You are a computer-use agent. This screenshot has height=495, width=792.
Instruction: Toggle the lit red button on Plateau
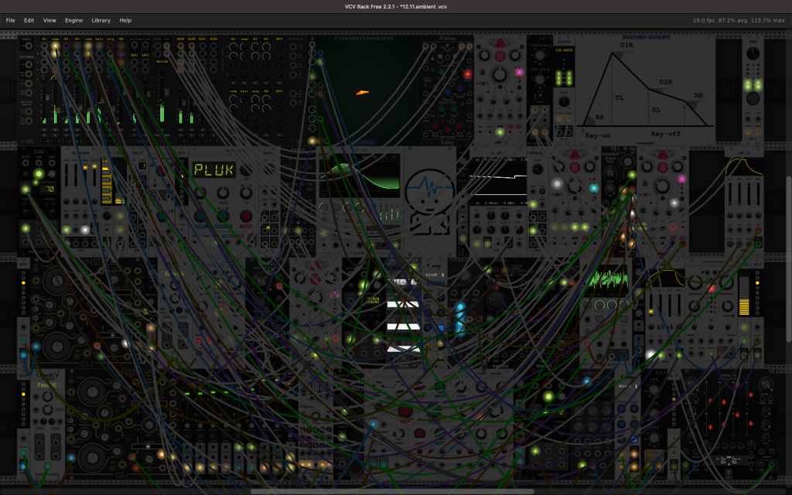tap(467, 74)
